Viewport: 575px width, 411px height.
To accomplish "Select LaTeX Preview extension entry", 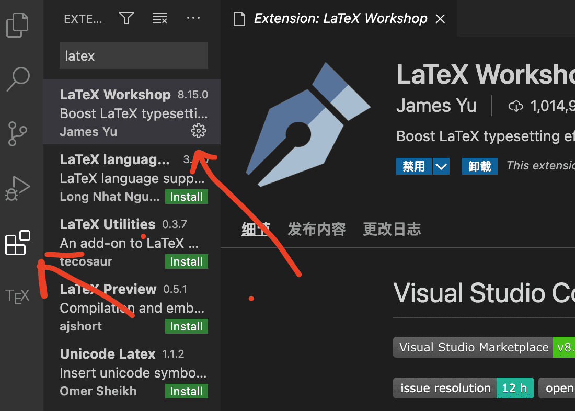I will 132,307.
